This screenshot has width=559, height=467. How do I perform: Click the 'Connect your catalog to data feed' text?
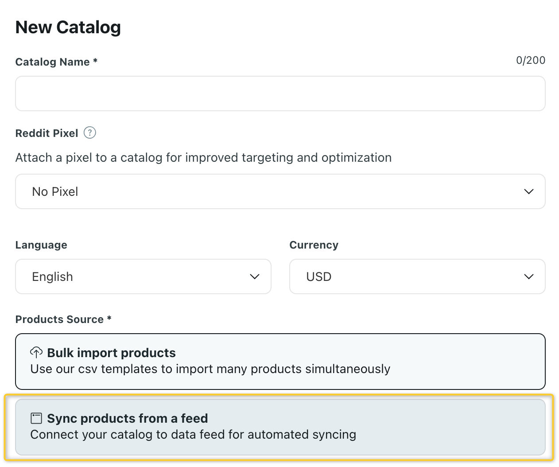click(x=193, y=435)
